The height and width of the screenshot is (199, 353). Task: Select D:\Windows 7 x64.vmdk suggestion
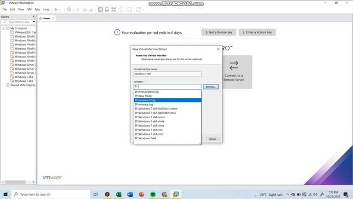(x=168, y=122)
